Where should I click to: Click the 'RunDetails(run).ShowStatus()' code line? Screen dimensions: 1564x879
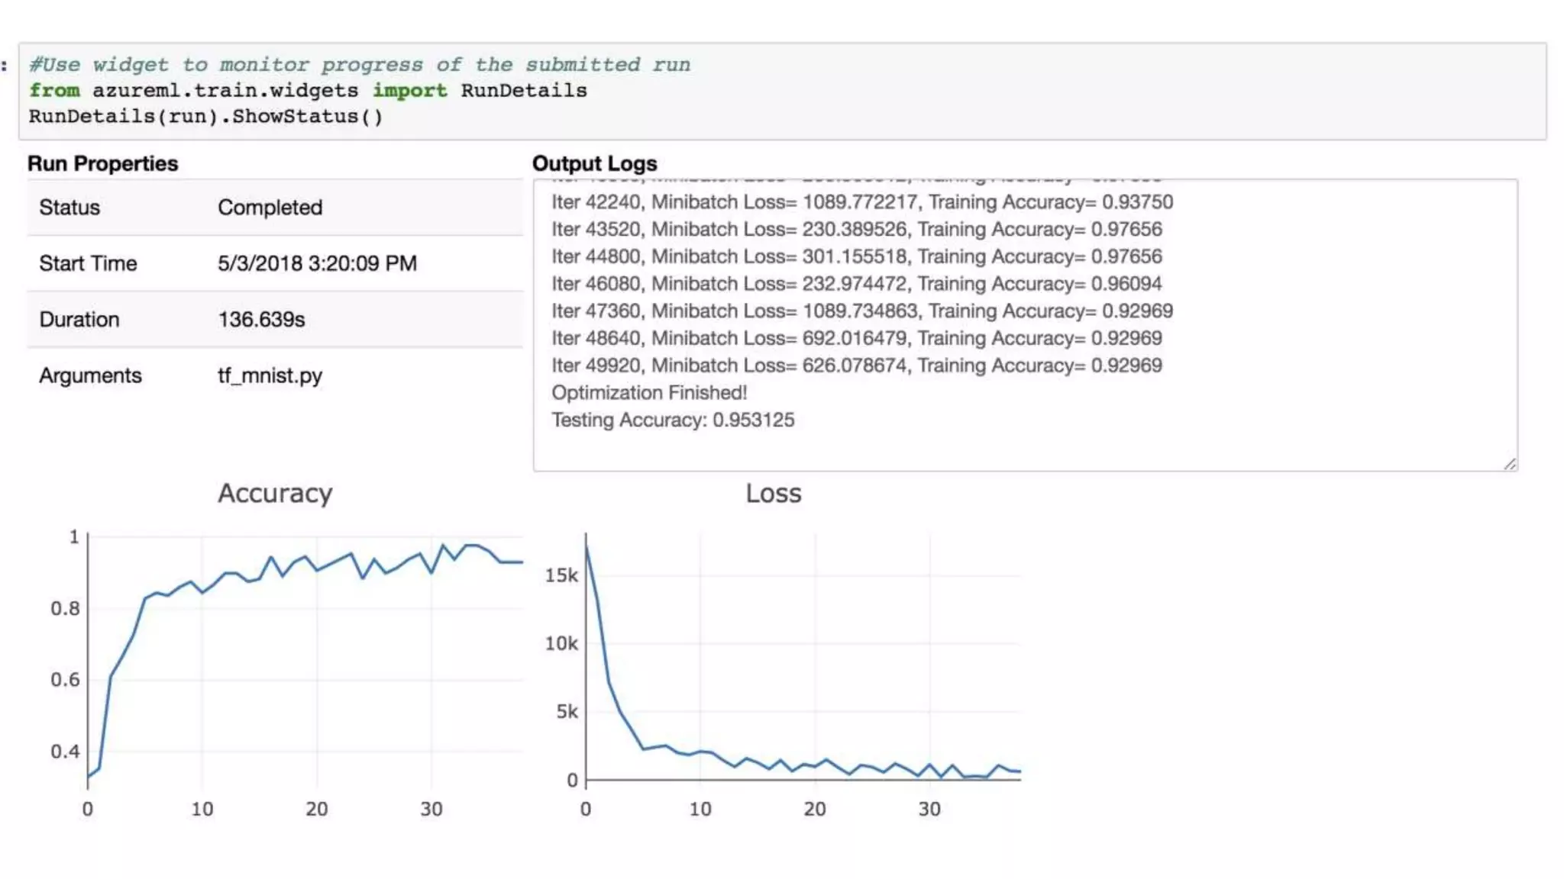click(x=206, y=116)
